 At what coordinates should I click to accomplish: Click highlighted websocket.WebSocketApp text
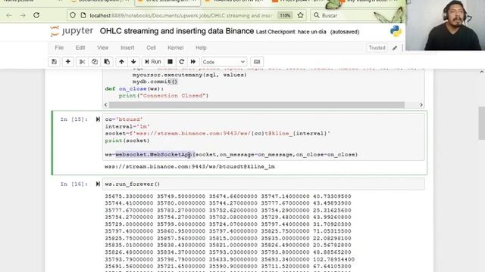pos(154,154)
